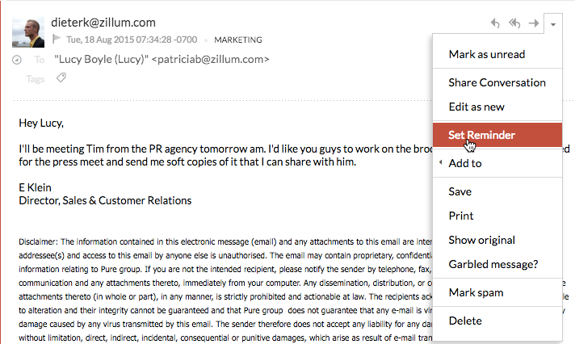
Task: Click the Forward arrow icon
Action: [533, 23]
